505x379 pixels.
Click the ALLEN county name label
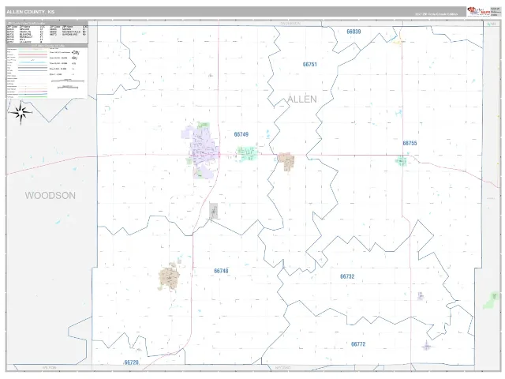click(301, 99)
